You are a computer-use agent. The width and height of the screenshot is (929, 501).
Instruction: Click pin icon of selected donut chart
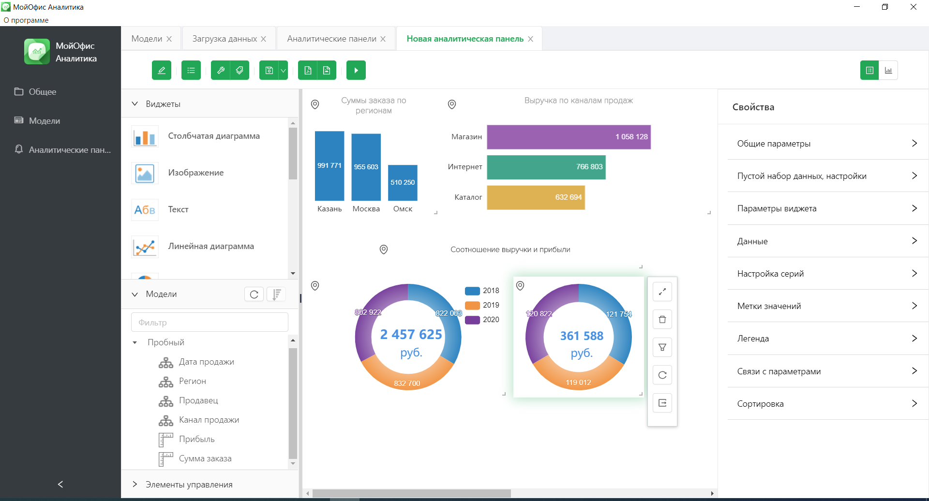tap(520, 286)
